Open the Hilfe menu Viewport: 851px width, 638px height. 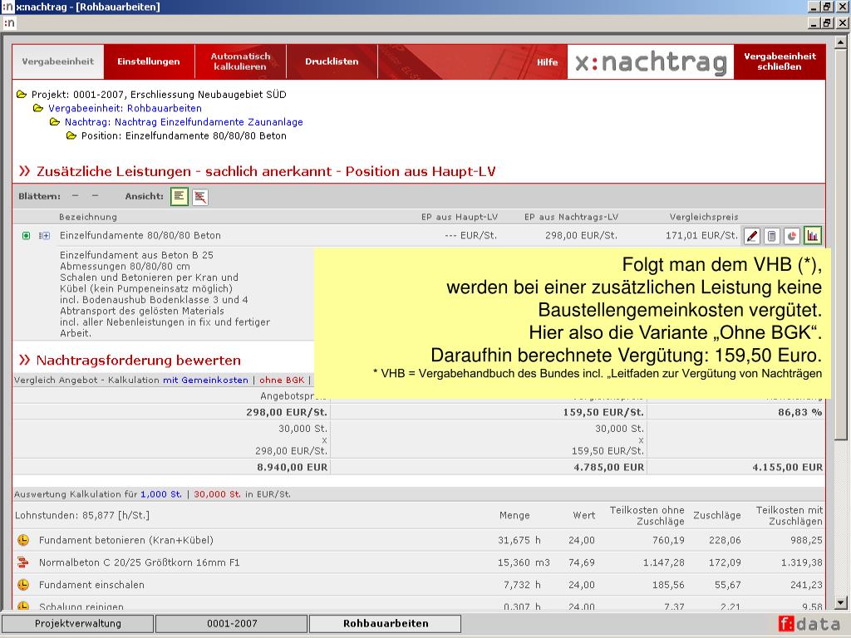click(547, 62)
